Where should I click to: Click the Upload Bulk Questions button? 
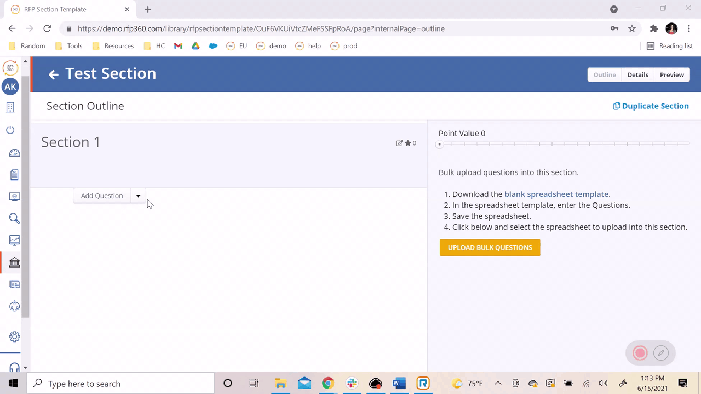[490, 247]
